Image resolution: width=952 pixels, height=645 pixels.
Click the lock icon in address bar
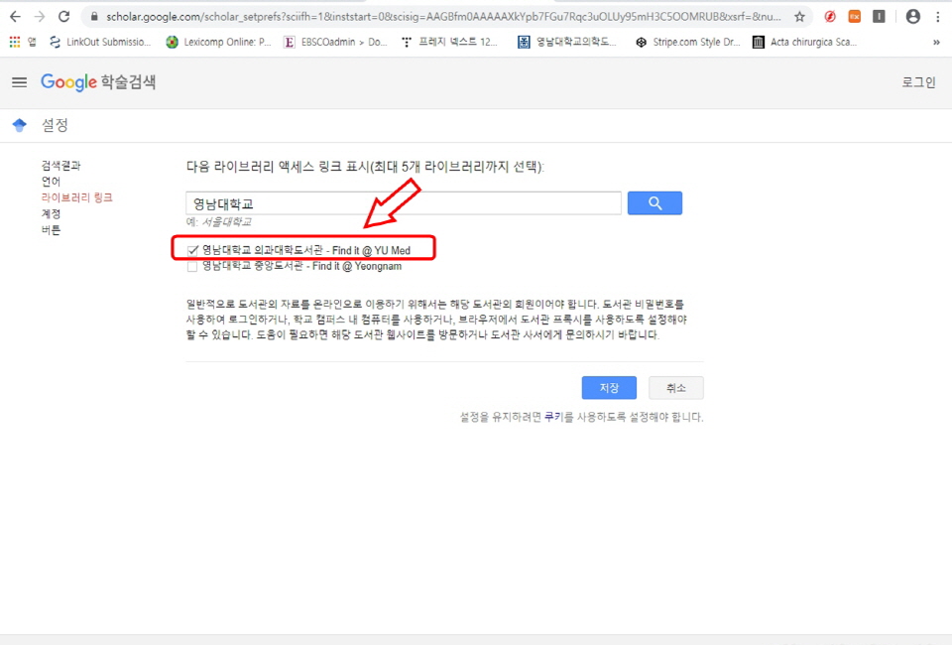(x=94, y=17)
